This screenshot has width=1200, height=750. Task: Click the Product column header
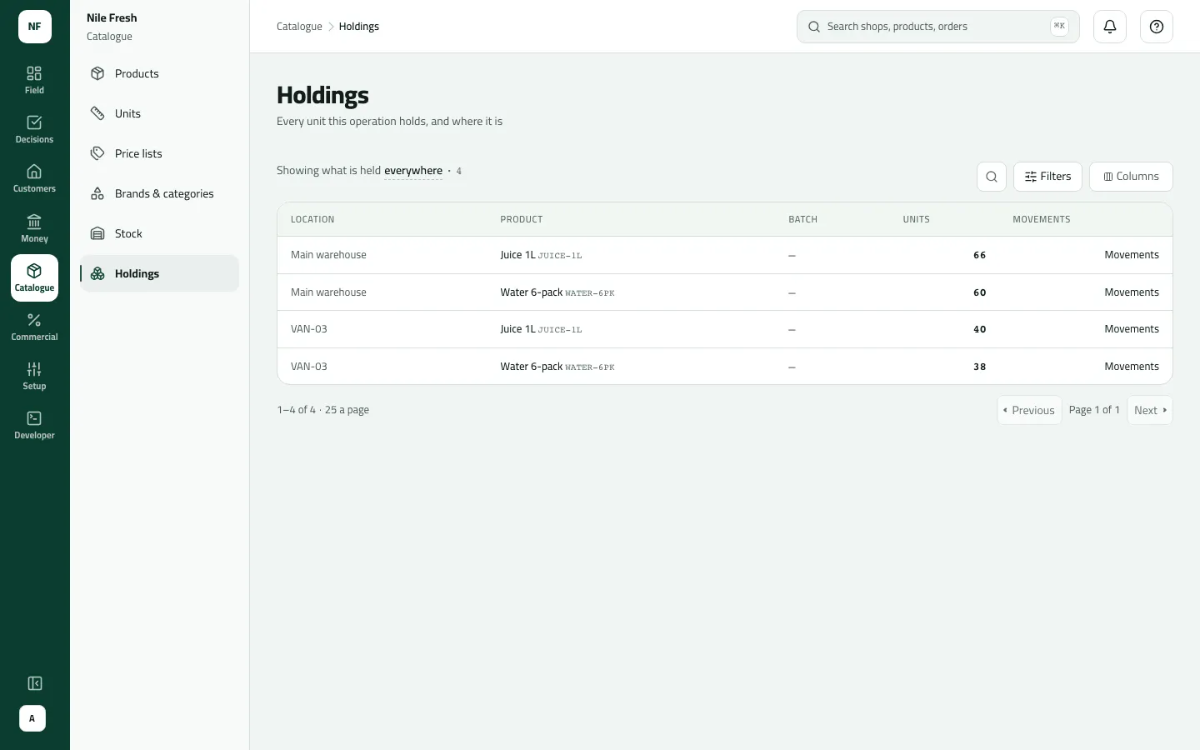(522, 220)
